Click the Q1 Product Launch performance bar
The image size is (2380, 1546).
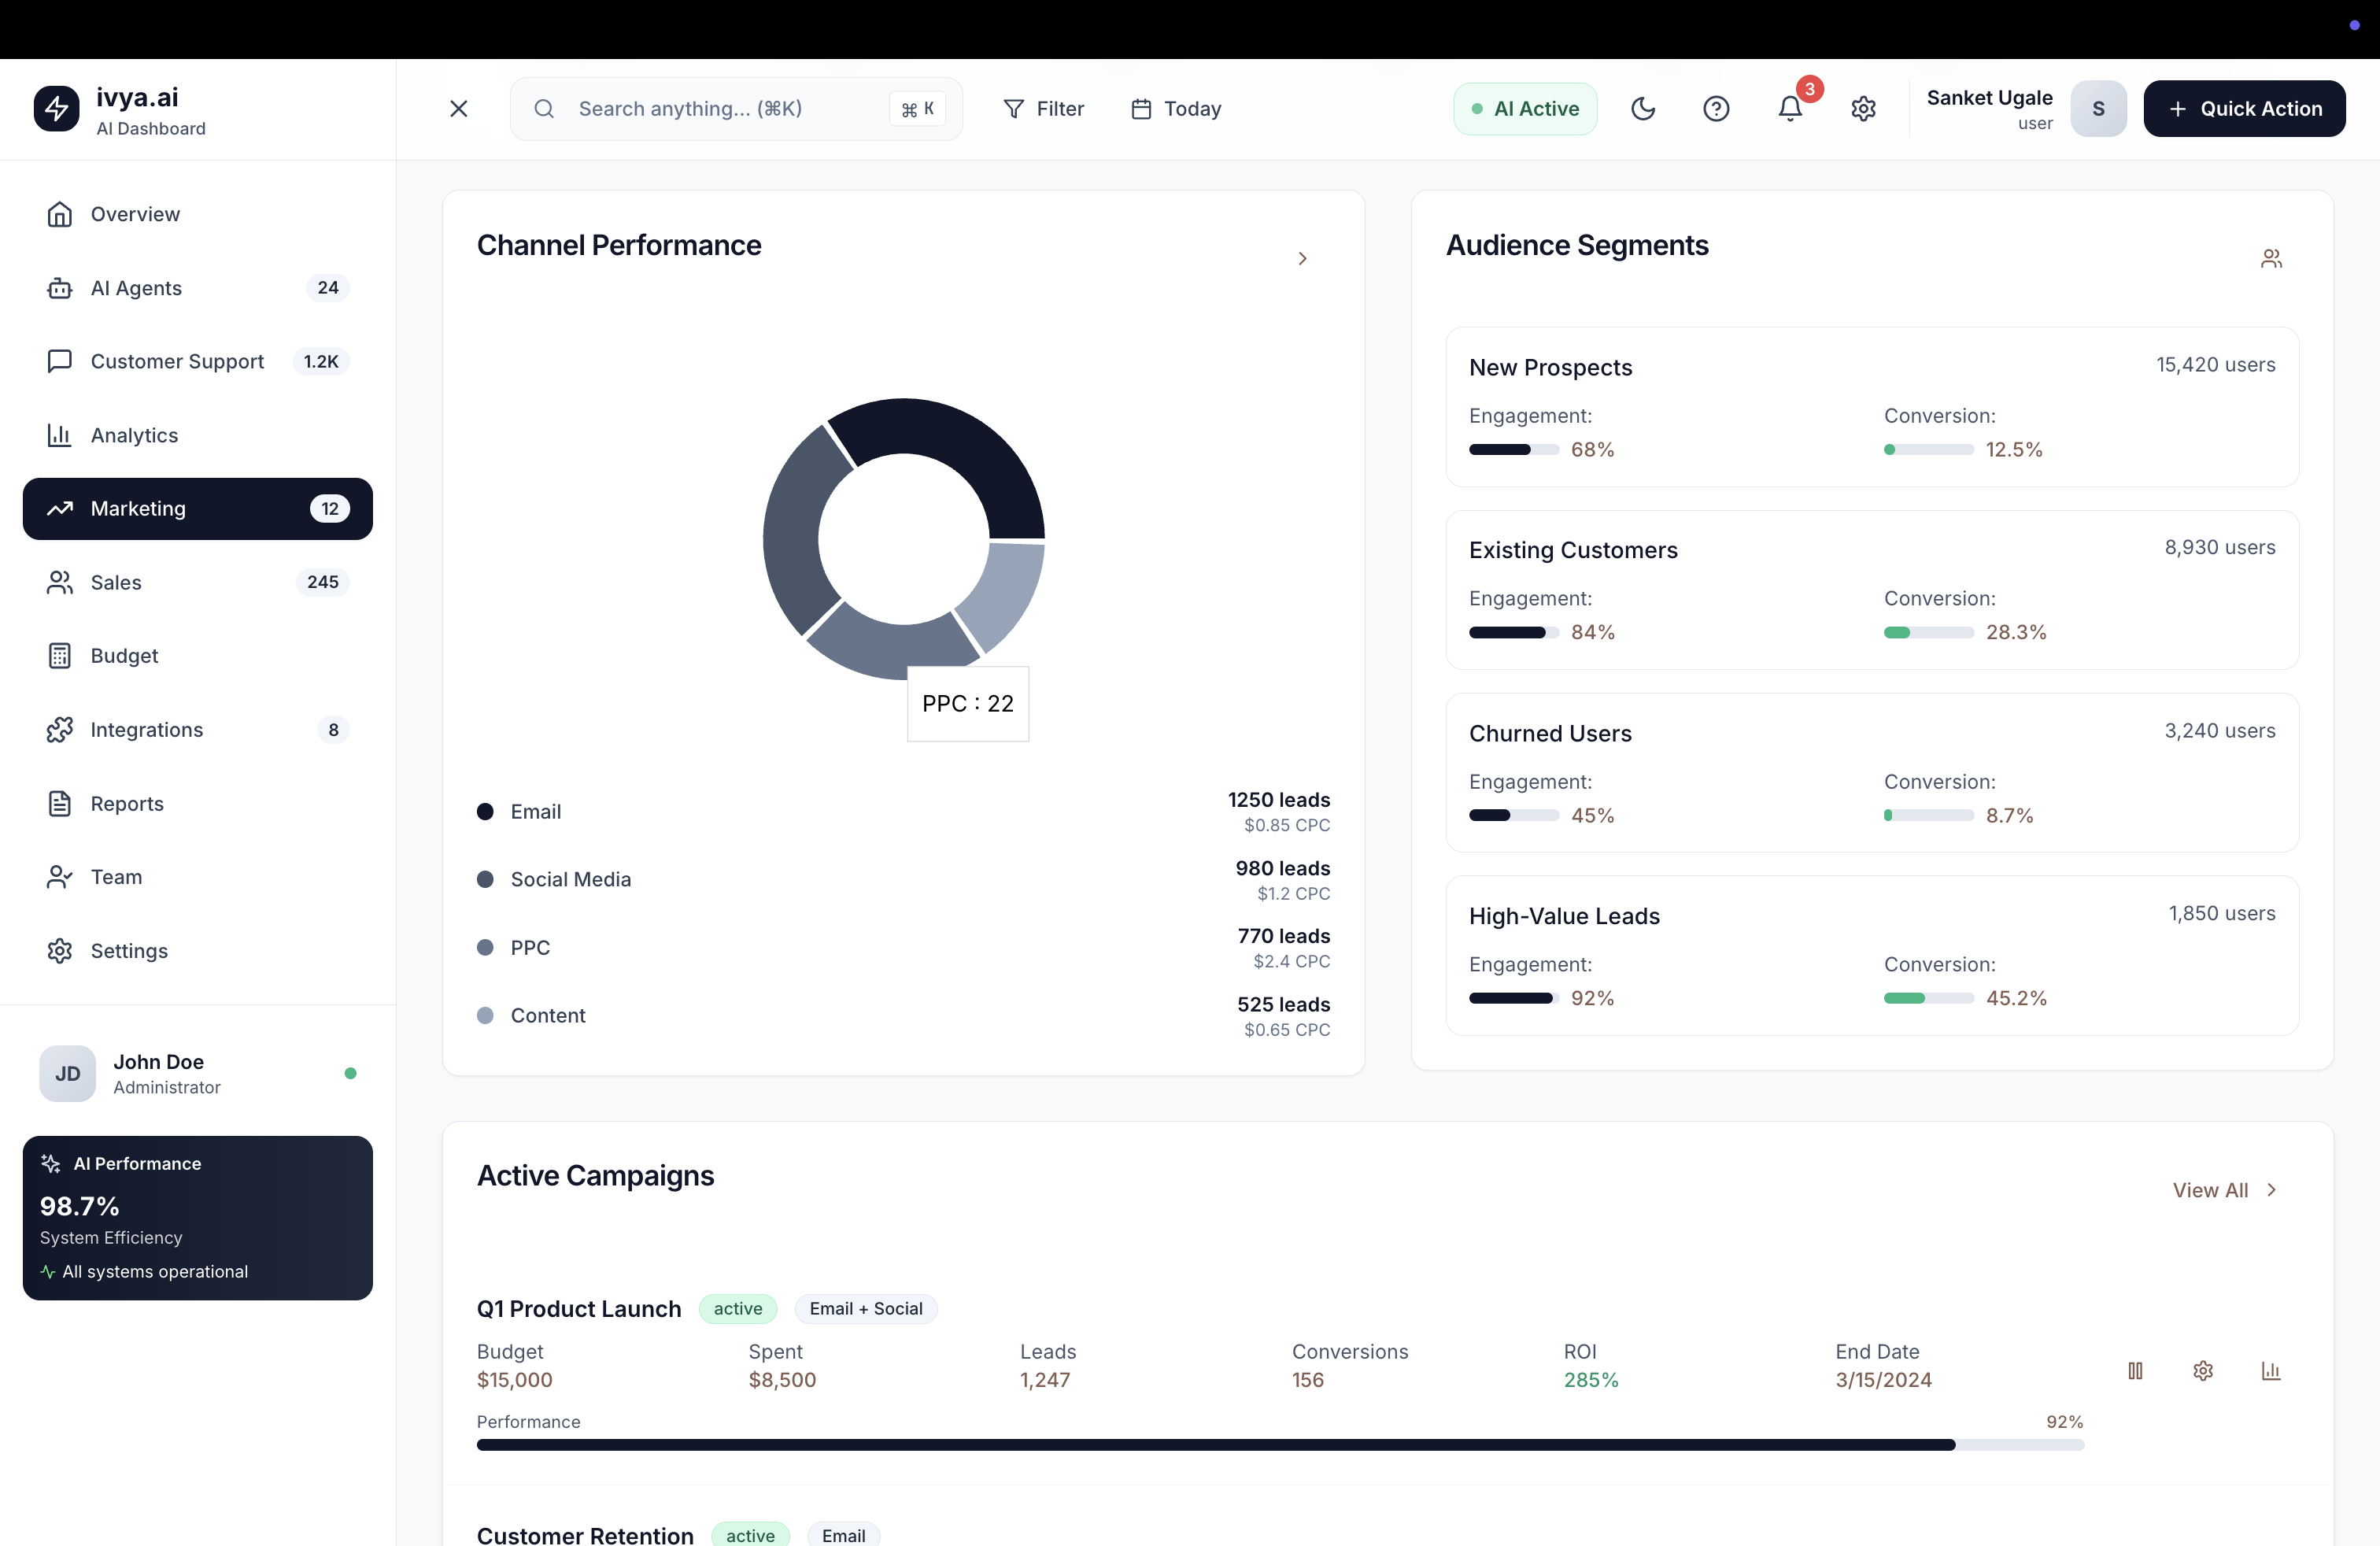coord(1280,1445)
